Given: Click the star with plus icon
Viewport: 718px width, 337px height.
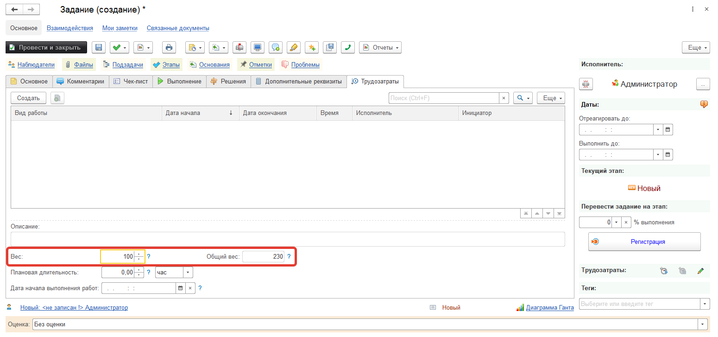Looking at the screenshot, I should (312, 47).
